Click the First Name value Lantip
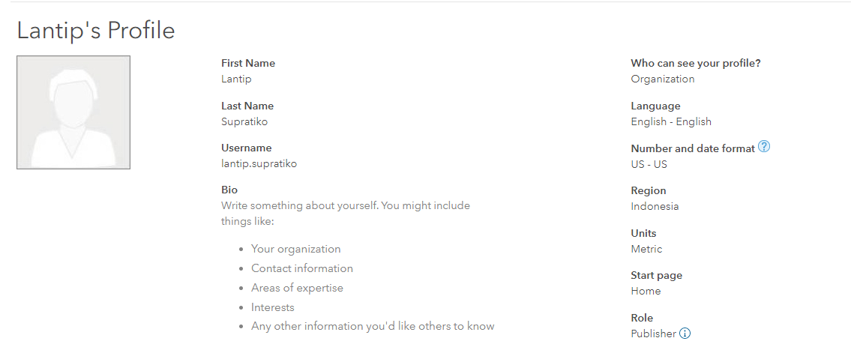This screenshot has width=851, height=353. (x=236, y=79)
